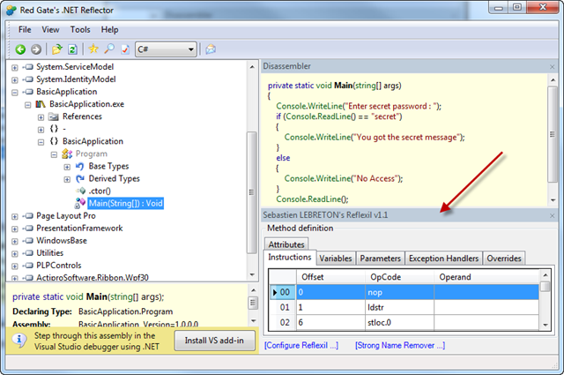Image resolution: width=564 pixels, height=375 pixels.
Task: Switch to the Overrides tab
Action: (504, 259)
